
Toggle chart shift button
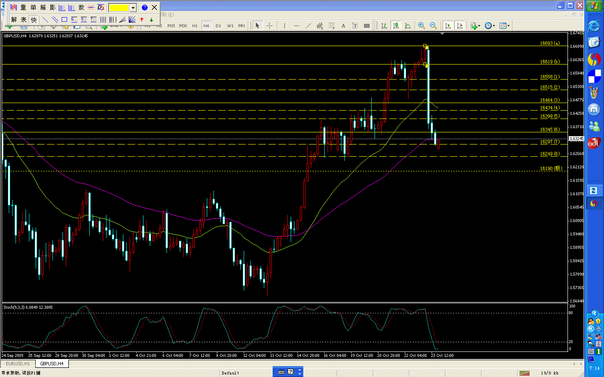[460, 26]
